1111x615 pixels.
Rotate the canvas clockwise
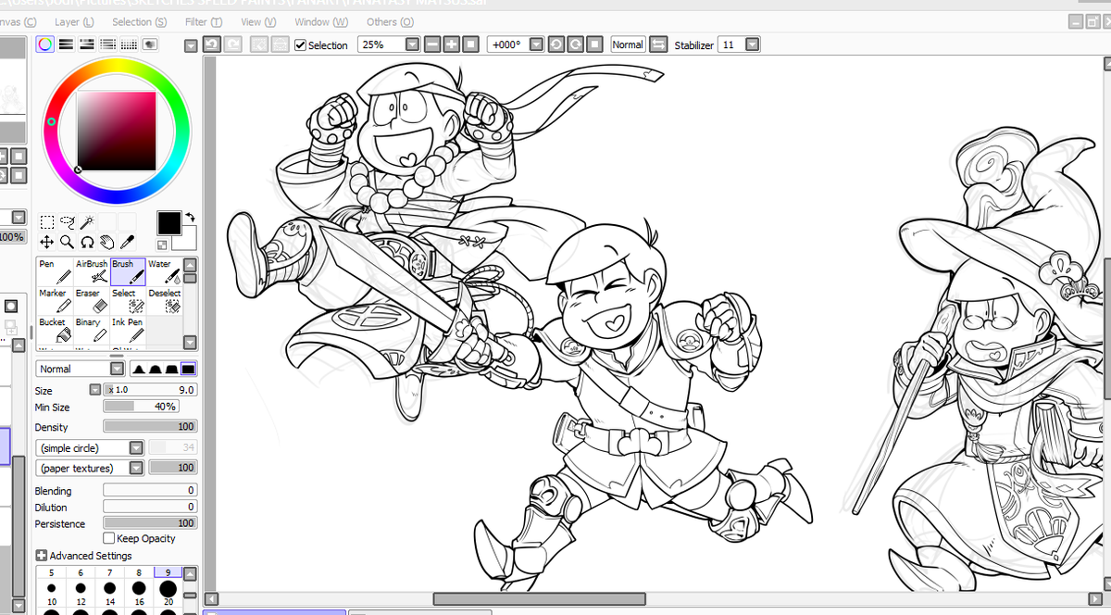point(574,44)
